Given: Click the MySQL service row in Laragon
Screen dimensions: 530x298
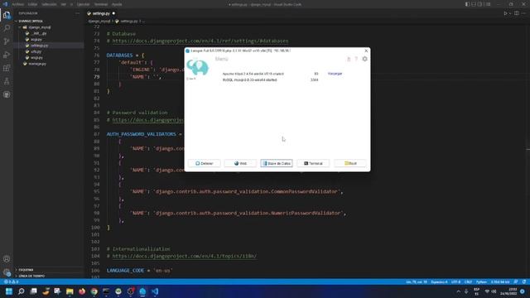Looking at the screenshot, I should (271, 80).
